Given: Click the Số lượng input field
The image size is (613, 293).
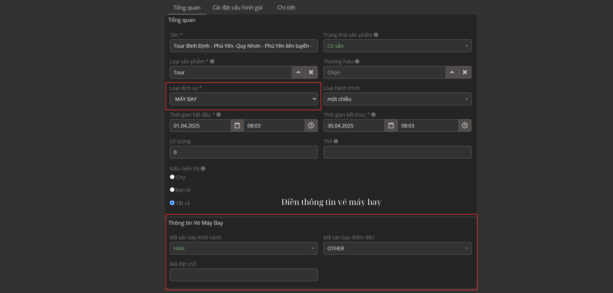Looking at the screenshot, I should tap(244, 152).
